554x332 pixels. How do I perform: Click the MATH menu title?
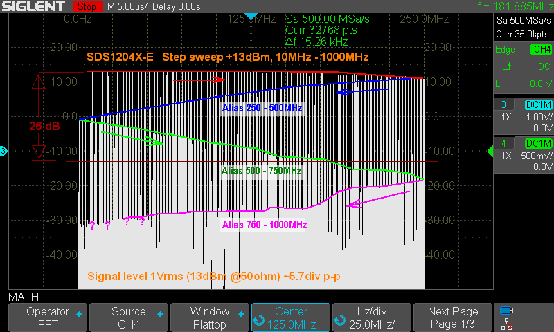24,297
